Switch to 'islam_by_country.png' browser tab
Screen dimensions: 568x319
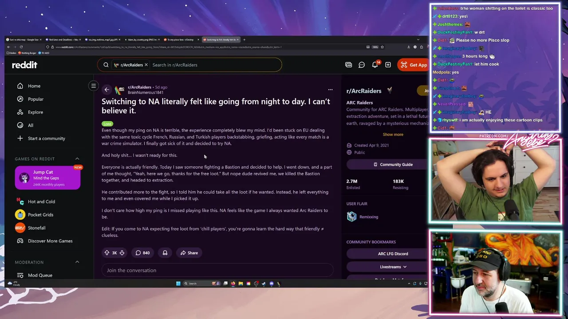[142, 39]
